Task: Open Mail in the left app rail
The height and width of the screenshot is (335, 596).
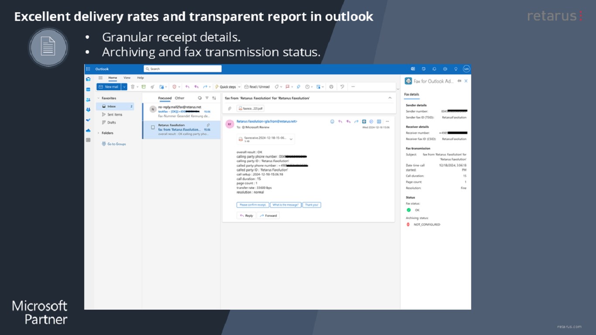Action: (x=88, y=79)
